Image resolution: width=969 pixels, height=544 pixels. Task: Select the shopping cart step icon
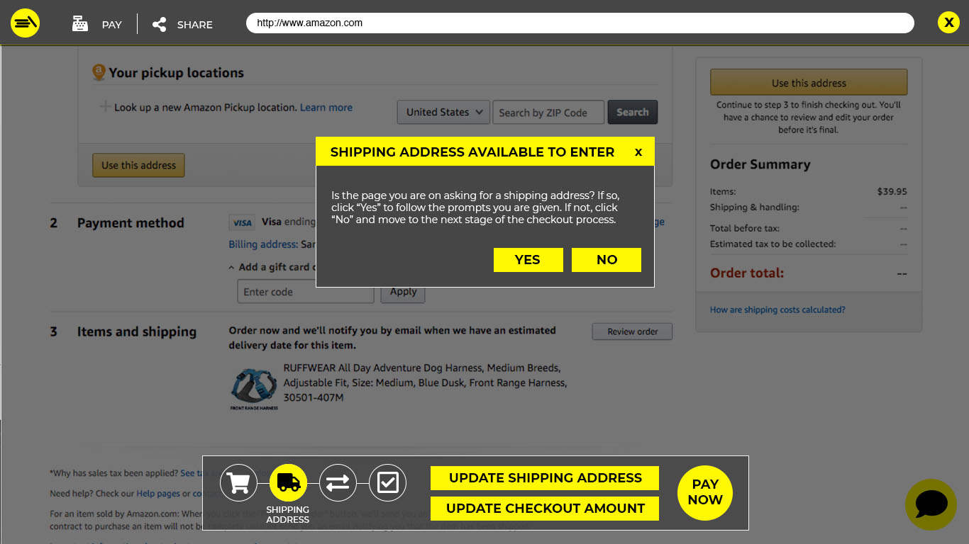pos(238,483)
